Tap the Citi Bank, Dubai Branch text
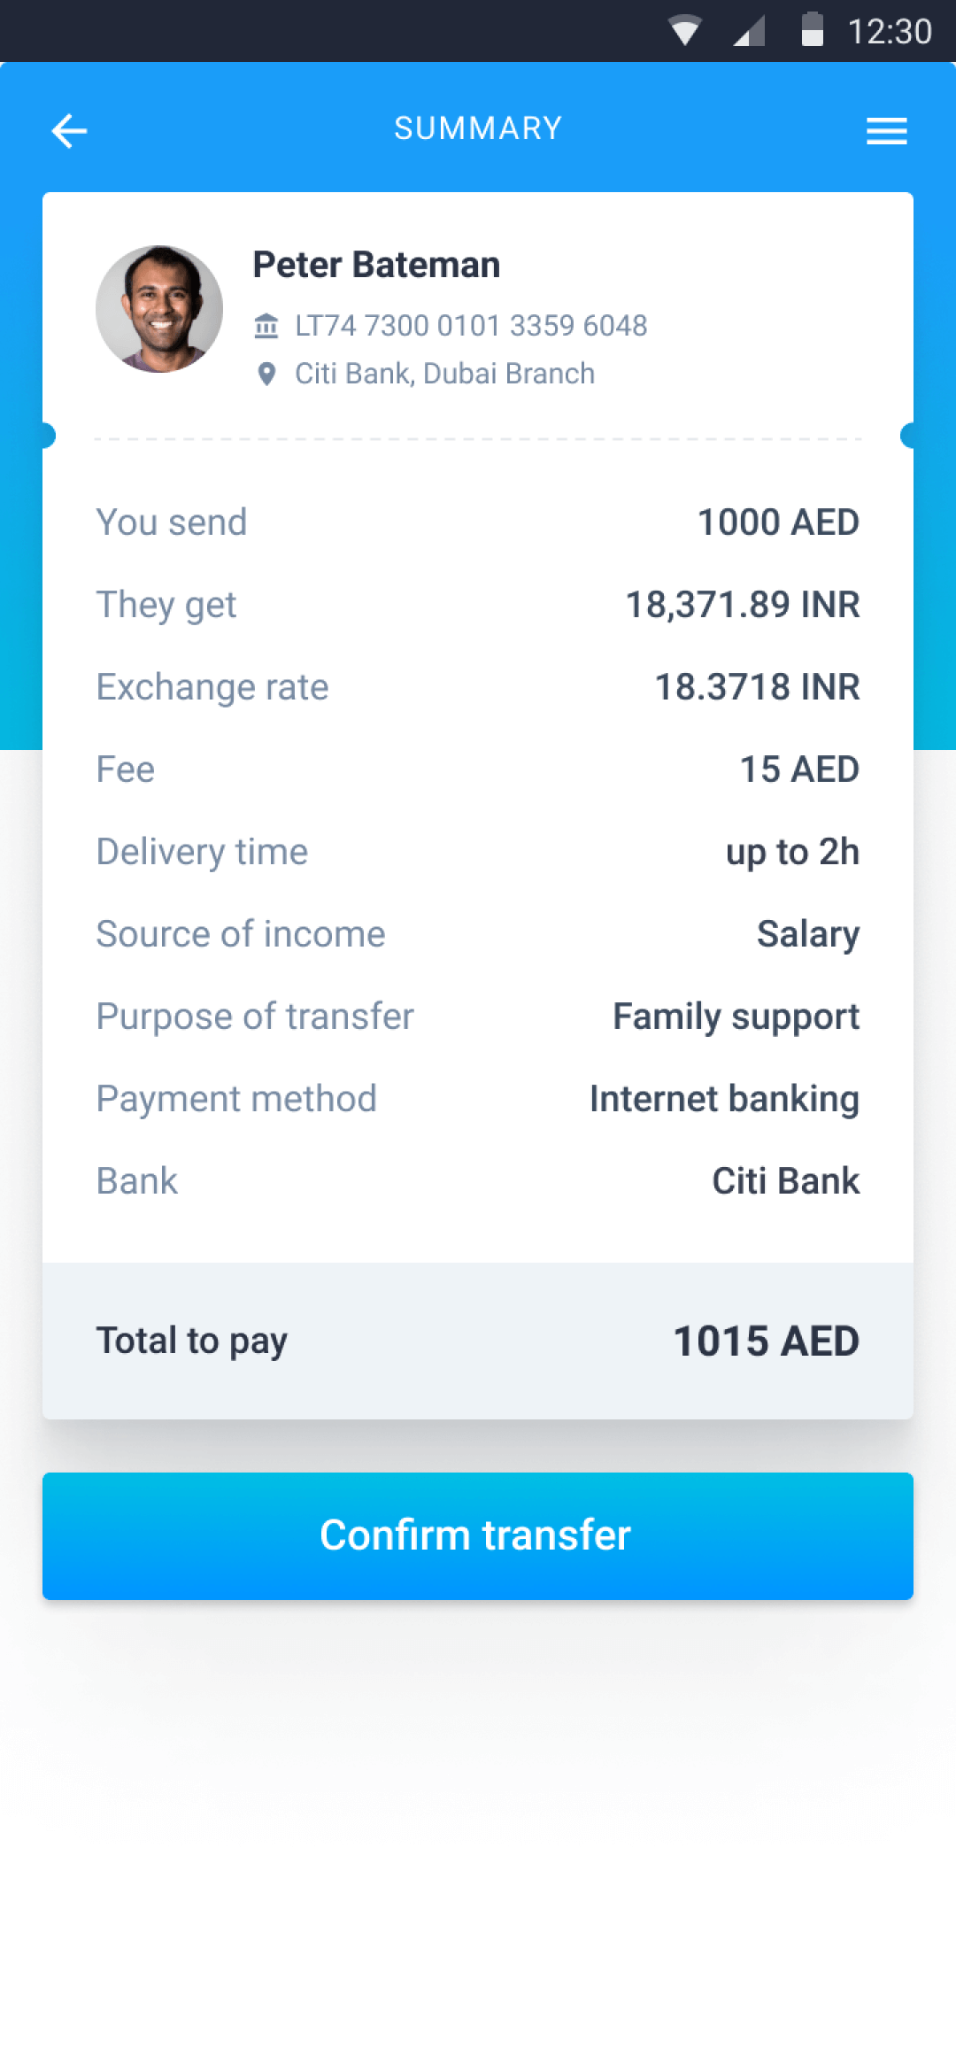This screenshot has height=2072, width=956. [444, 374]
